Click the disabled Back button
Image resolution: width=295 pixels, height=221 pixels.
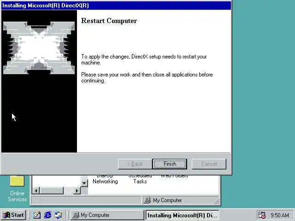pos(135,164)
